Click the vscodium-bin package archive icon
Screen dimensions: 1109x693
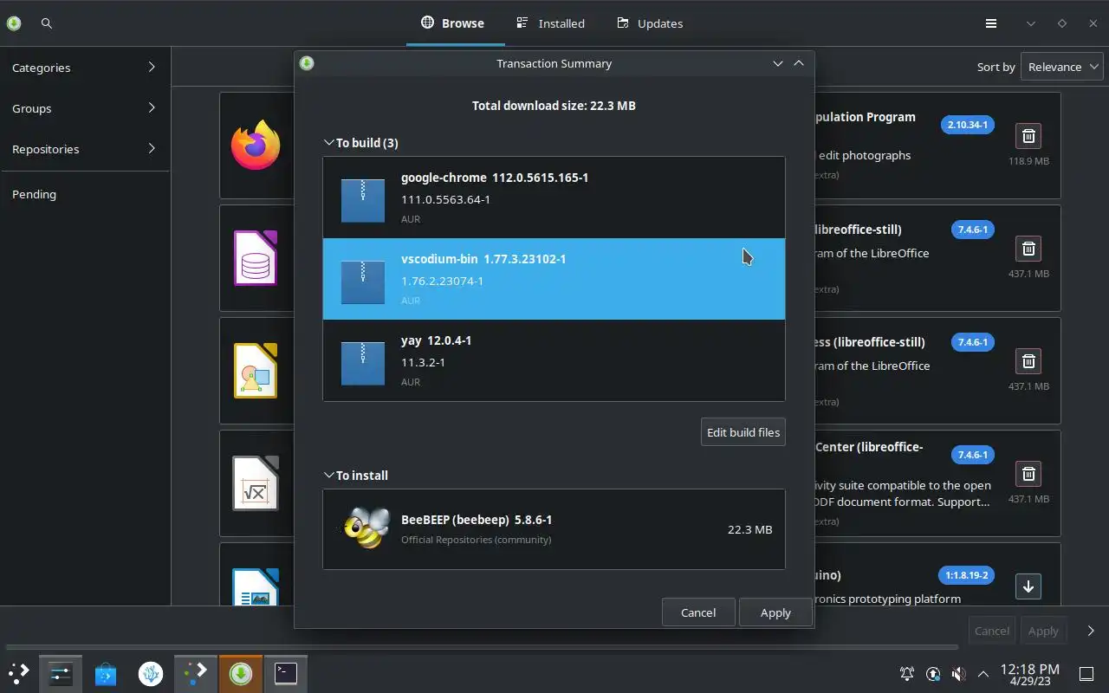click(x=363, y=281)
